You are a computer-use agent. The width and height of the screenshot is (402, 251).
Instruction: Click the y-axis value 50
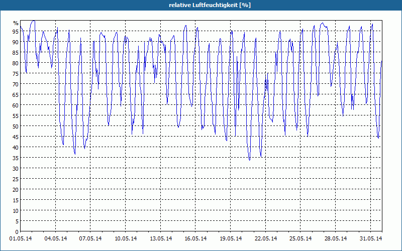[x=16, y=127]
